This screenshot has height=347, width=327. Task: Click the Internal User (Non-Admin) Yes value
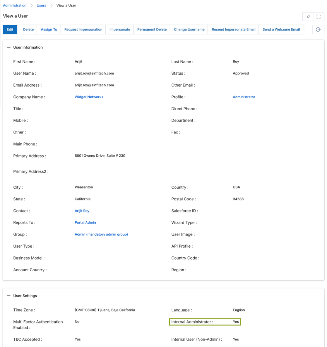pos(236,339)
